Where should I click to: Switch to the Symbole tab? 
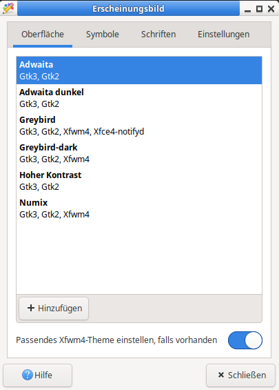tap(103, 35)
